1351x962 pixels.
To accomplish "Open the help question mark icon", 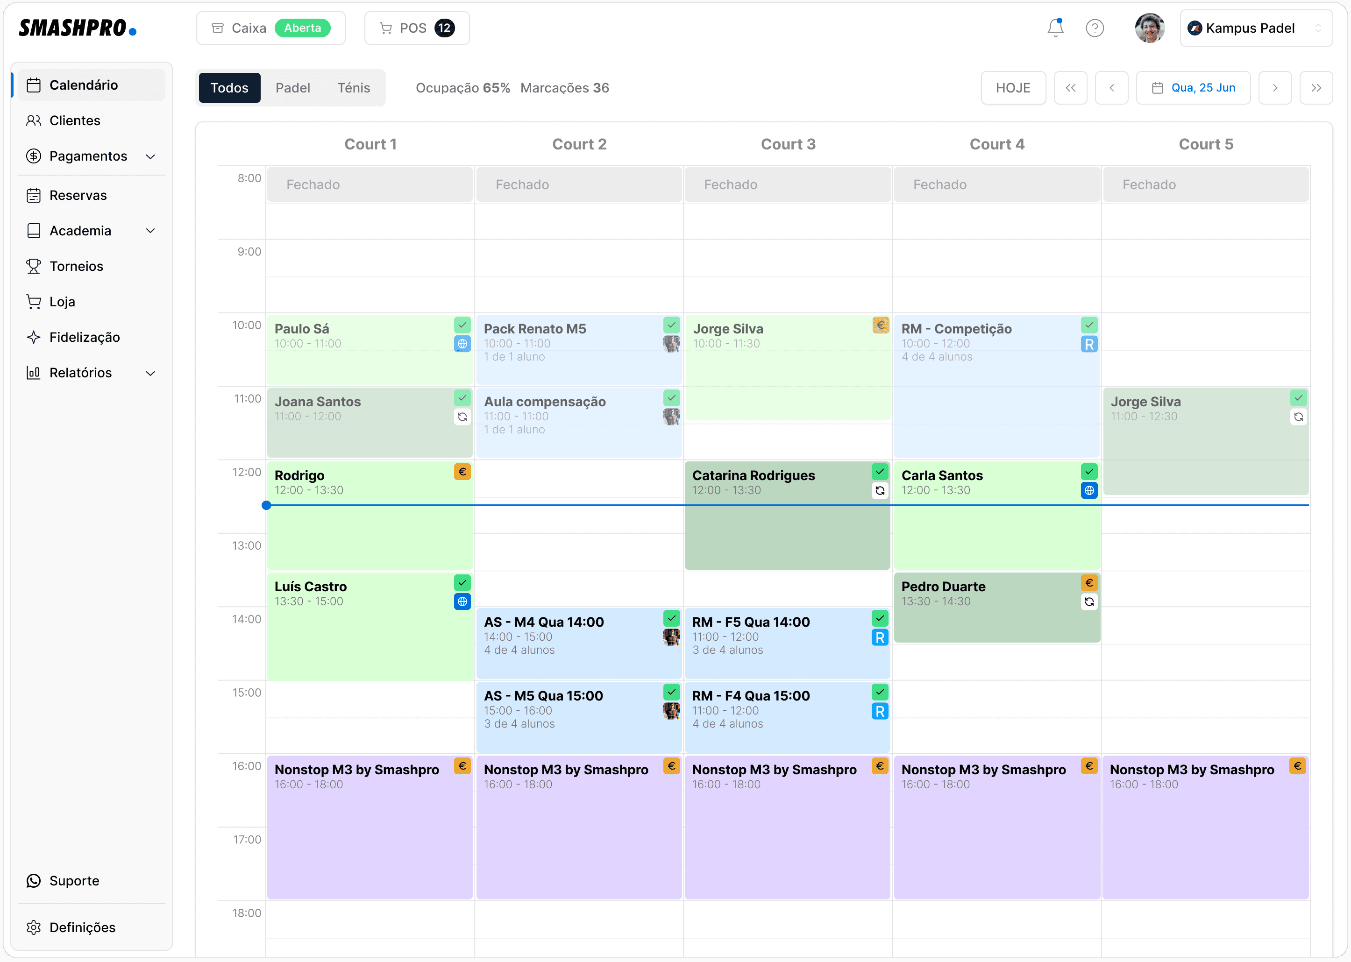I will tap(1095, 28).
